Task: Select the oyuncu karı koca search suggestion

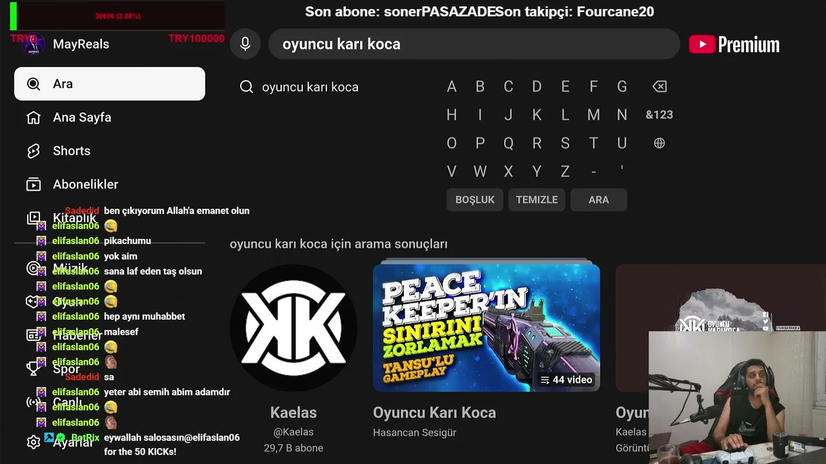Action: pos(310,87)
